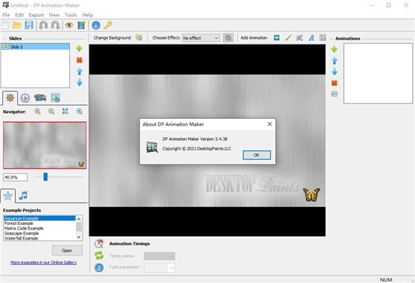
Task: Zoom in using the Navigator magnifier
Action: click(37, 112)
